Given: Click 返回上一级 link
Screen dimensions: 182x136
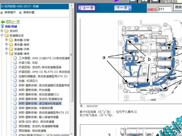Looking at the screenshot, I should tap(13, 21).
